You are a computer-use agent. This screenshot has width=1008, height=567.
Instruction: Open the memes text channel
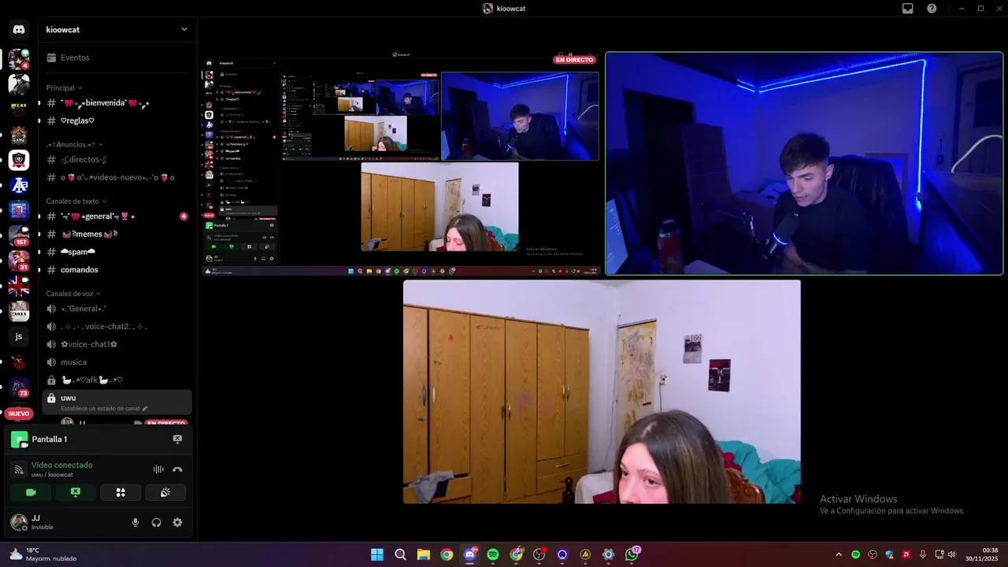pyautogui.click(x=117, y=234)
